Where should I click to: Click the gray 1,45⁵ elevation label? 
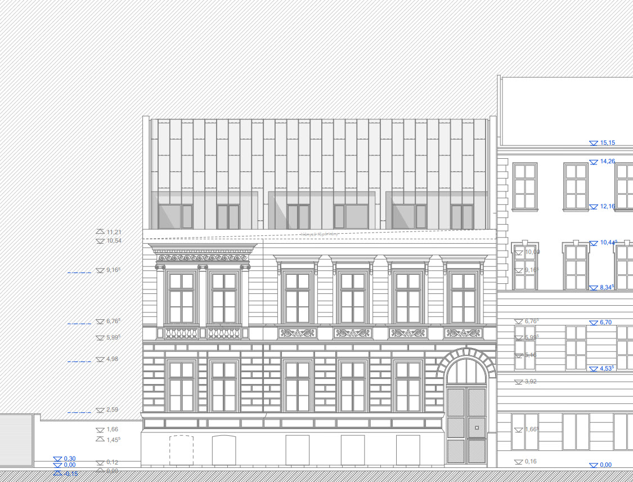[114, 440]
